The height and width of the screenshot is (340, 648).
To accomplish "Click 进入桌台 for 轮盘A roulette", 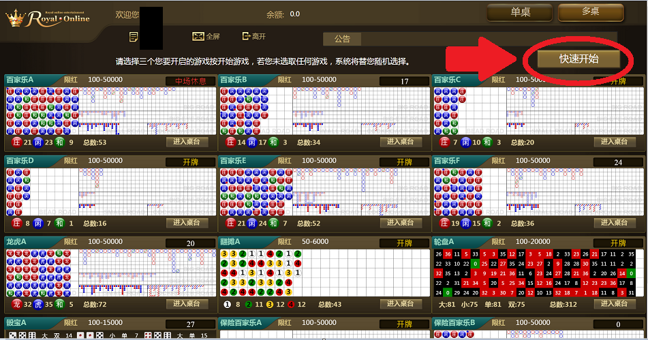I will pyautogui.click(x=615, y=304).
